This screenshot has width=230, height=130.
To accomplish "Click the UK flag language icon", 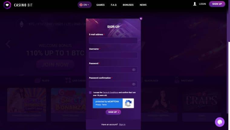I will (x=81, y=5).
